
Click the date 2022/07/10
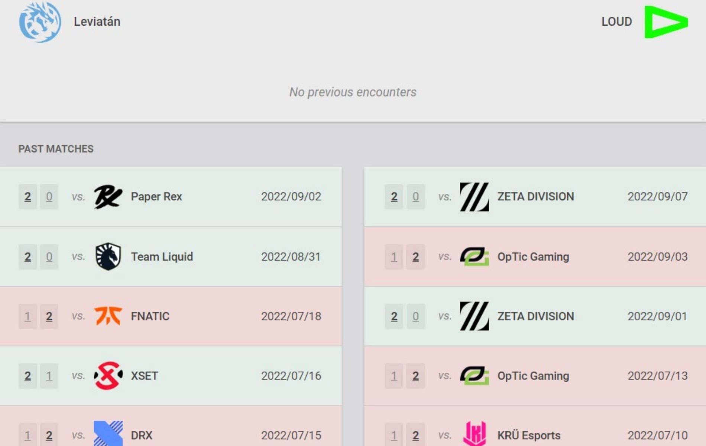658,435
